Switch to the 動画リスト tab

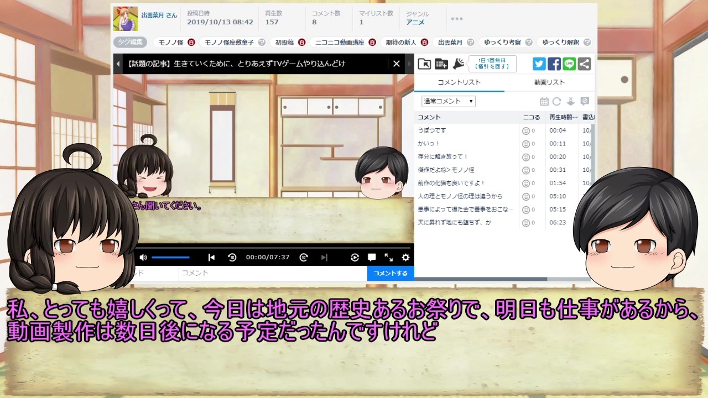click(549, 82)
